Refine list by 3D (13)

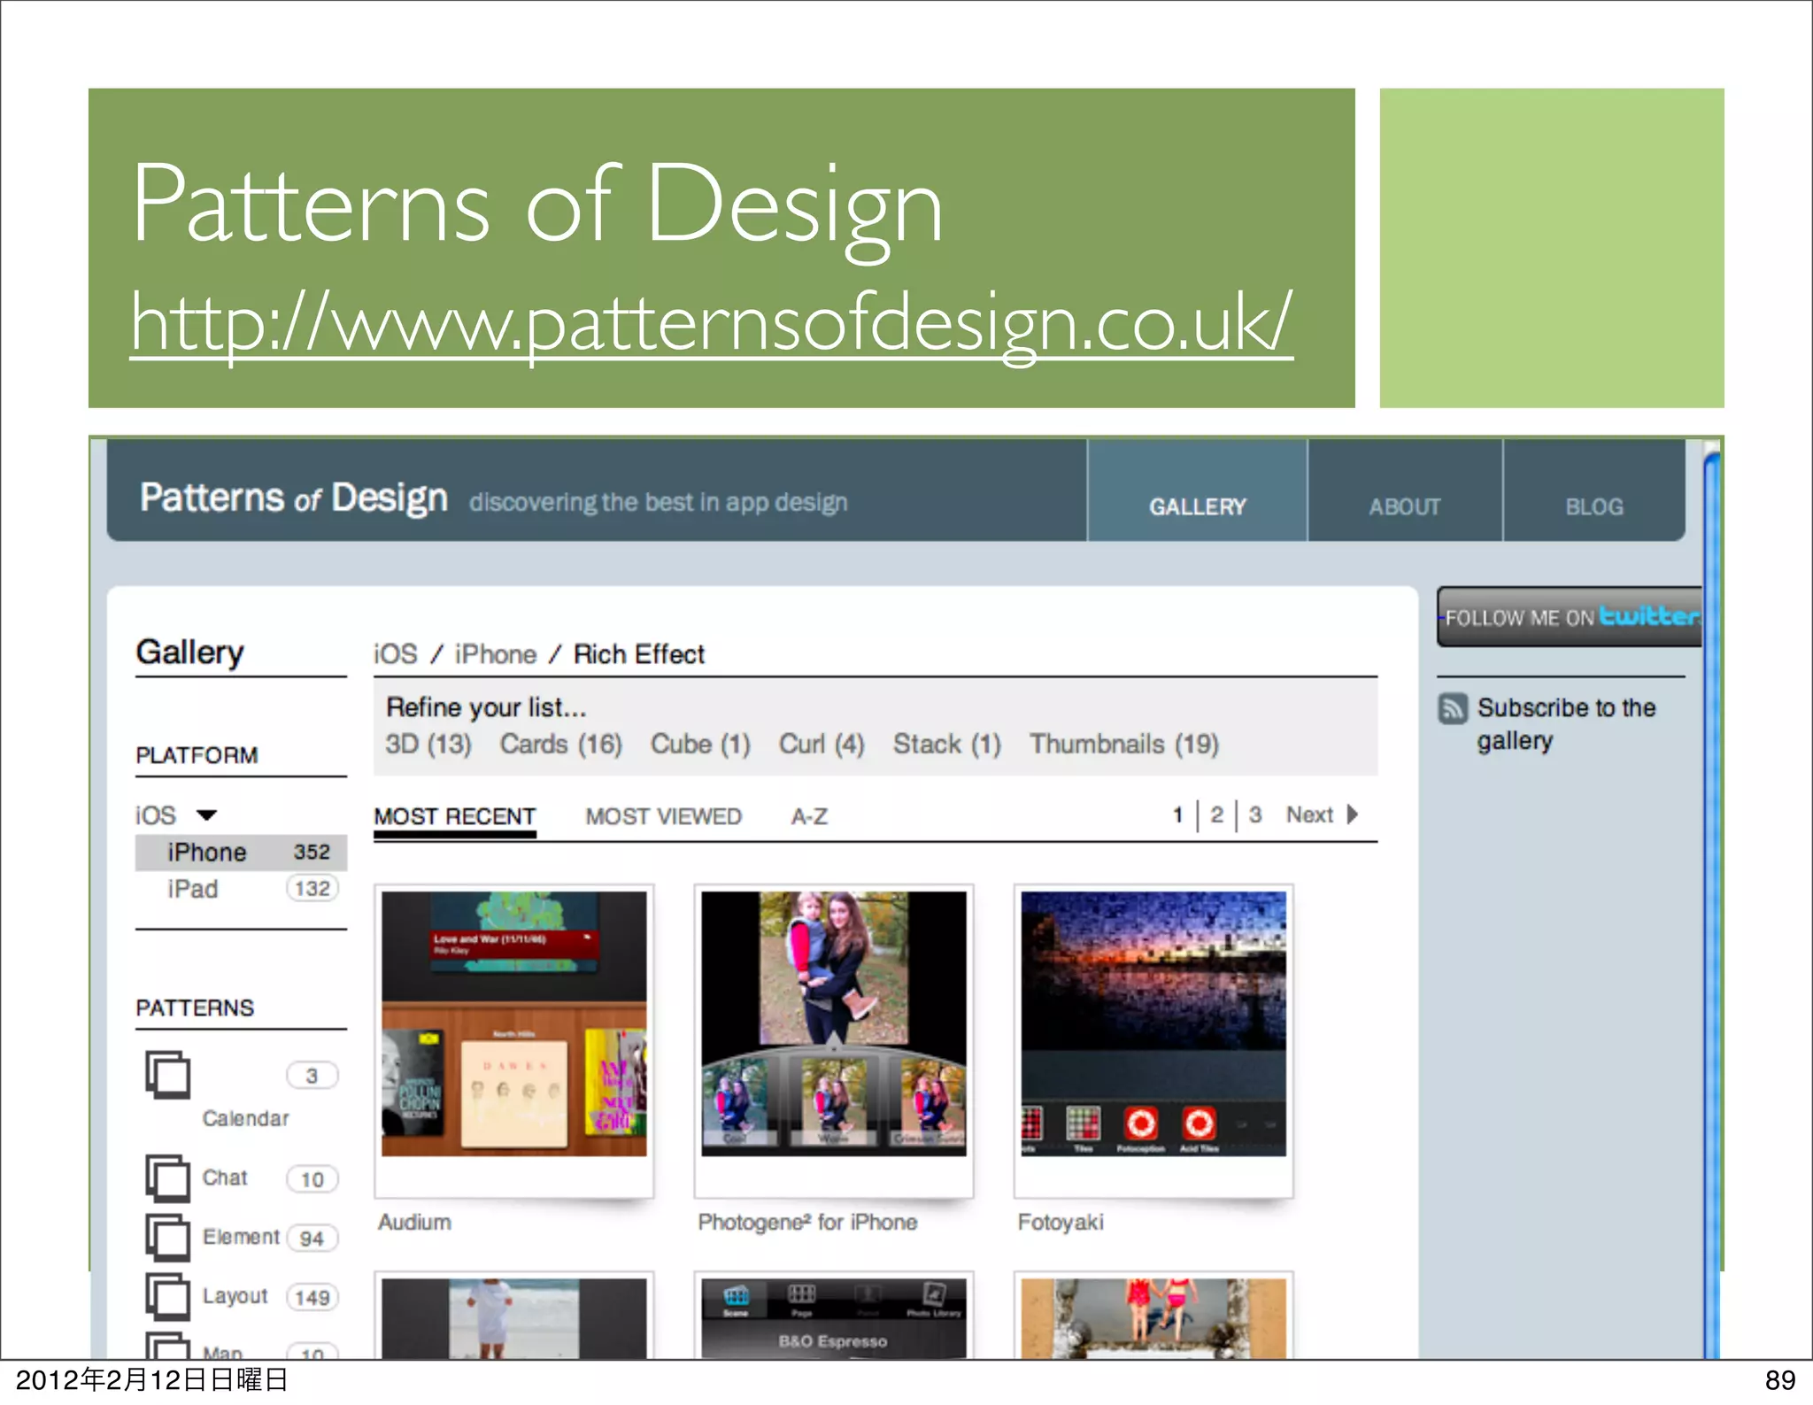point(428,744)
